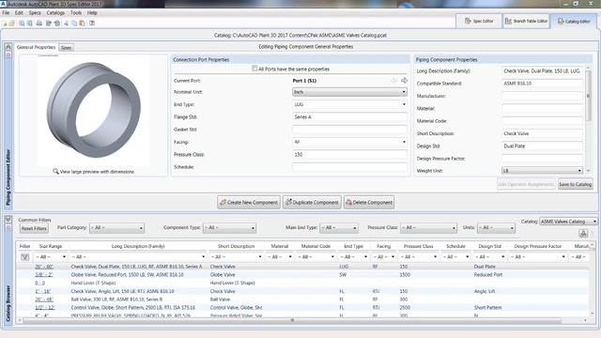Image resolution: width=601 pixels, height=338 pixels.
Task: Click Duplicate Component button
Action: pos(312,203)
